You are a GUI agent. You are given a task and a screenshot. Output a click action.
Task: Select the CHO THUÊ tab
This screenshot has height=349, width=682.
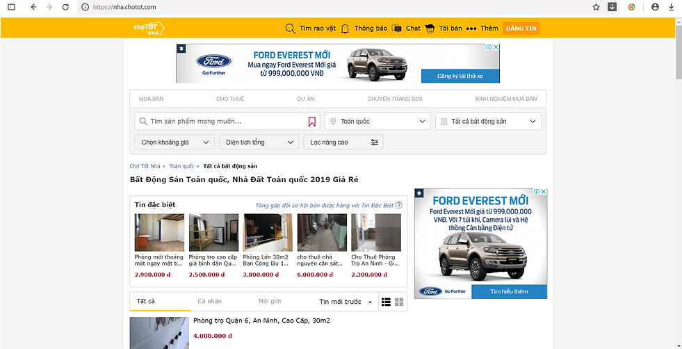(230, 99)
